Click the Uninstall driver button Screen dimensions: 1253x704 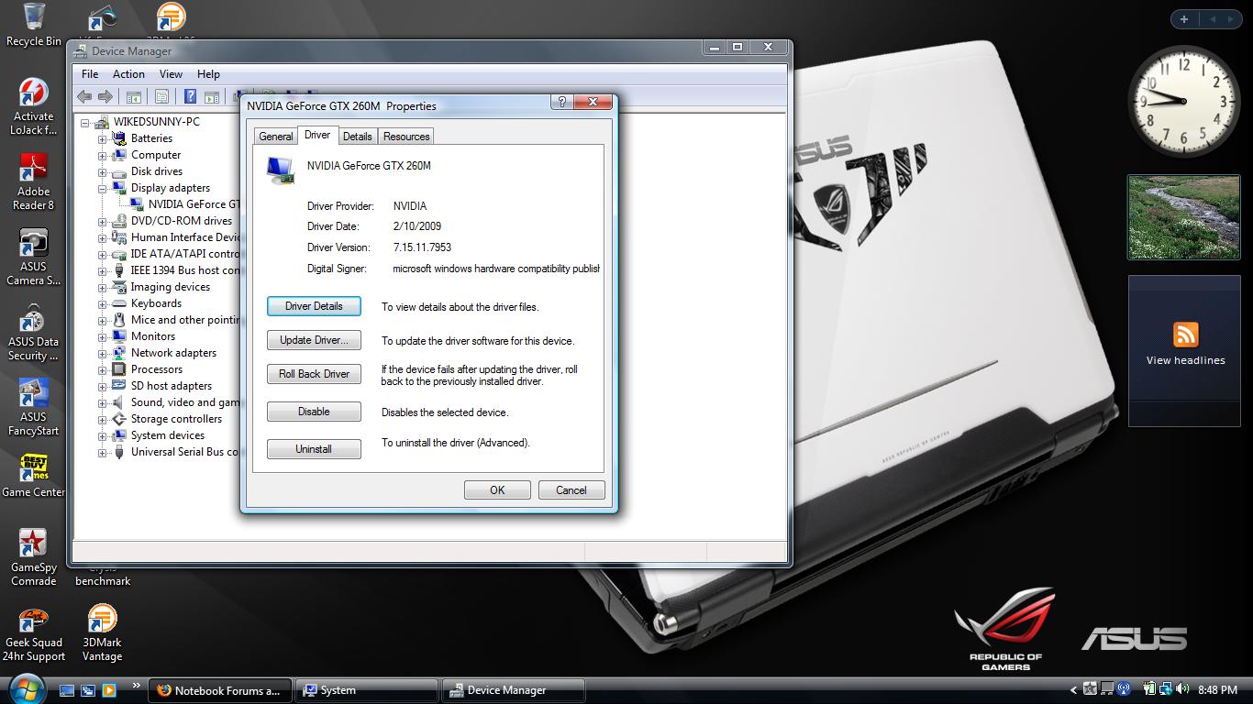tap(314, 449)
